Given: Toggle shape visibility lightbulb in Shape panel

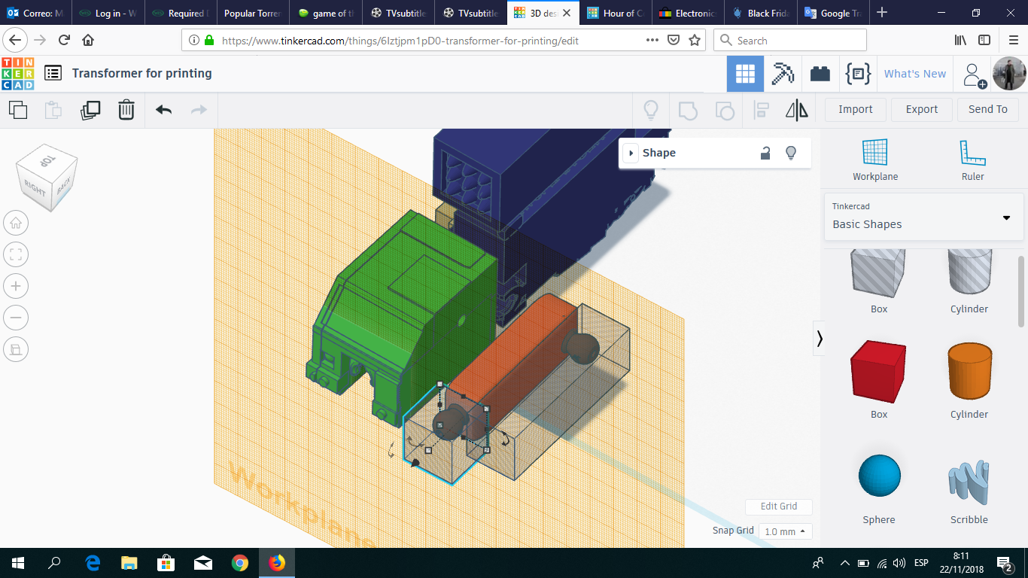Looking at the screenshot, I should [791, 153].
